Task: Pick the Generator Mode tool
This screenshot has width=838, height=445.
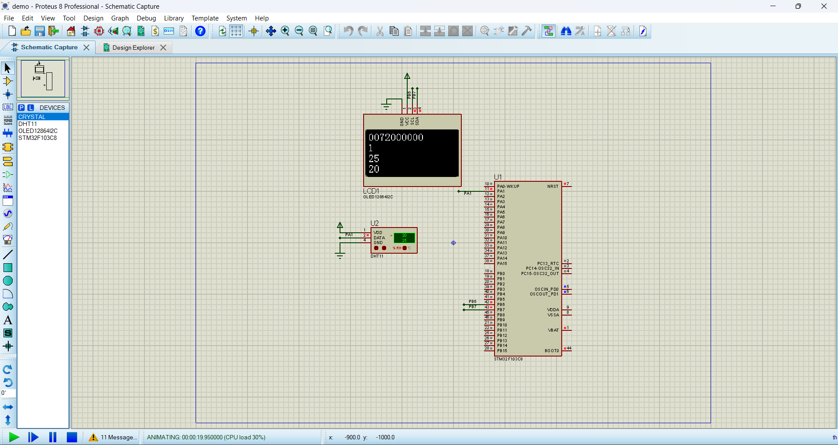Action: (x=7, y=214)
